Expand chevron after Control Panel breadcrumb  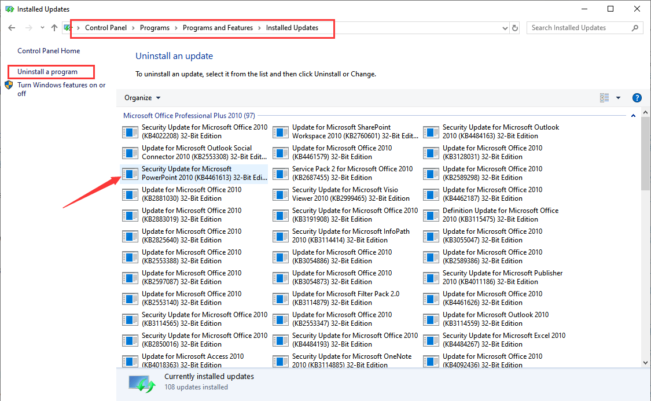tap(133, 28)
